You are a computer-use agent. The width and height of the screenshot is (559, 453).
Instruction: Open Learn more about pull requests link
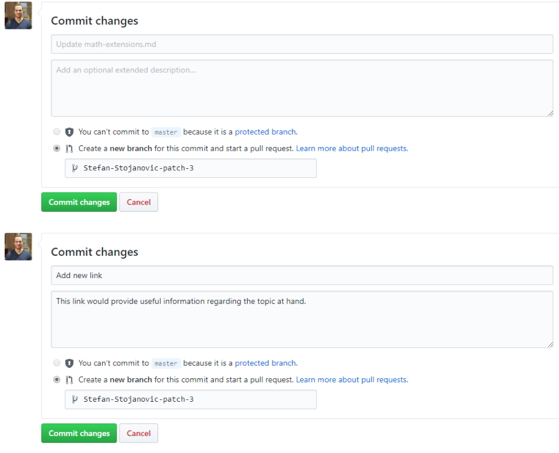pos(352,148)
